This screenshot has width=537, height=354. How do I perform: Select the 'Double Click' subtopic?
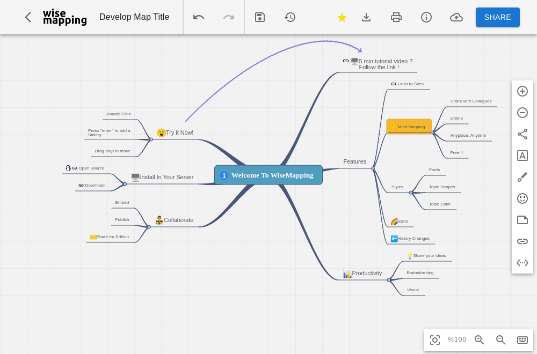click(119, 114)
